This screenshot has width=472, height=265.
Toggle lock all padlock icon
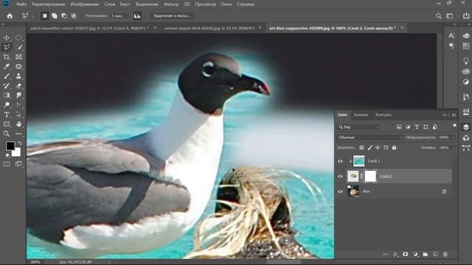[x=394, y=147]
